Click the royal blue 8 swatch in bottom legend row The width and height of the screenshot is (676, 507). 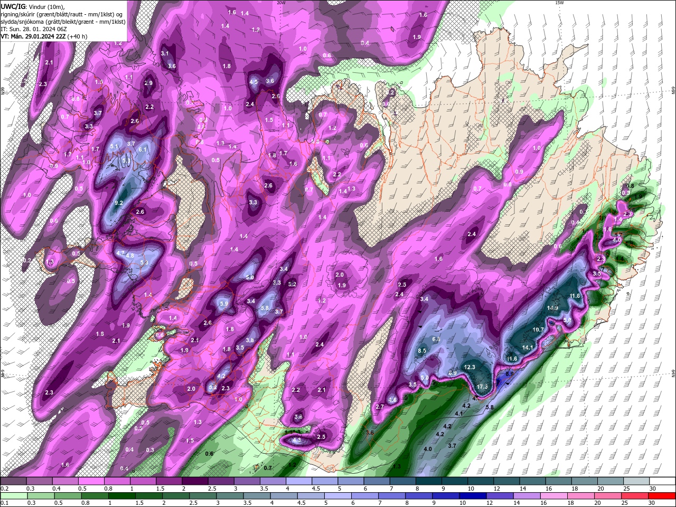coord(419,496)
